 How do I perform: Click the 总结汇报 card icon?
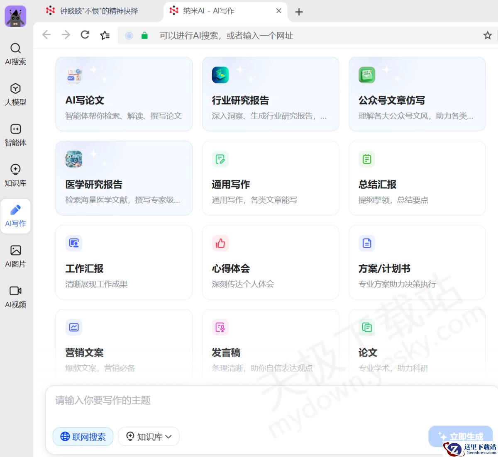click(367, 159)
